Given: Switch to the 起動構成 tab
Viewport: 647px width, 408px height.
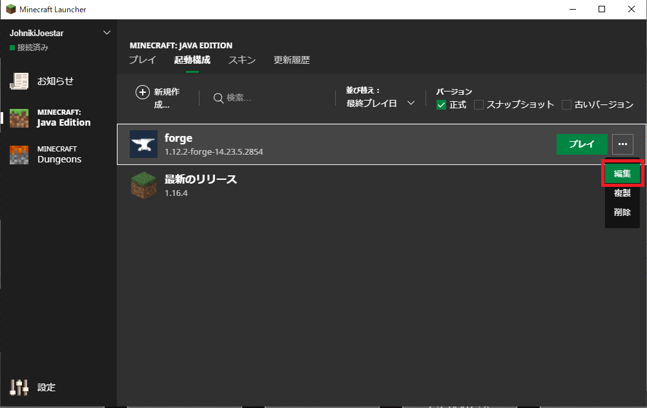Looking at the screenshot, I should [192, 60].
